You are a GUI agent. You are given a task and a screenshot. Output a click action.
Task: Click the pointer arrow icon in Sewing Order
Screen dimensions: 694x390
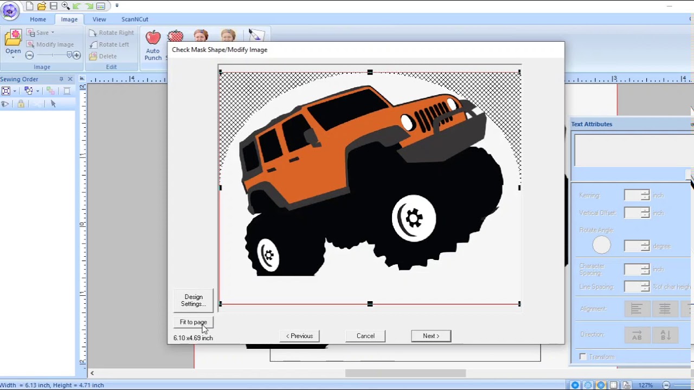tap(53, 104)
